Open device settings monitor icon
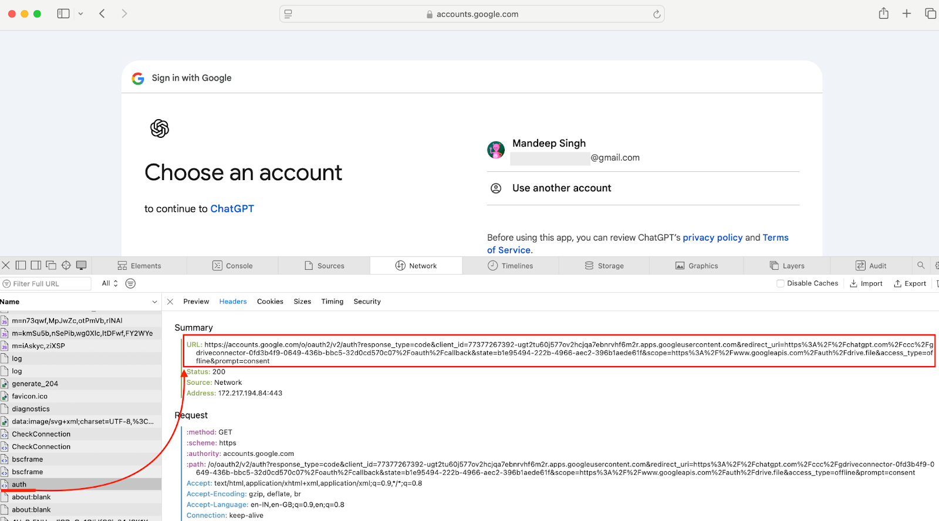Screen dimensions: 939x521 (82, 265)
